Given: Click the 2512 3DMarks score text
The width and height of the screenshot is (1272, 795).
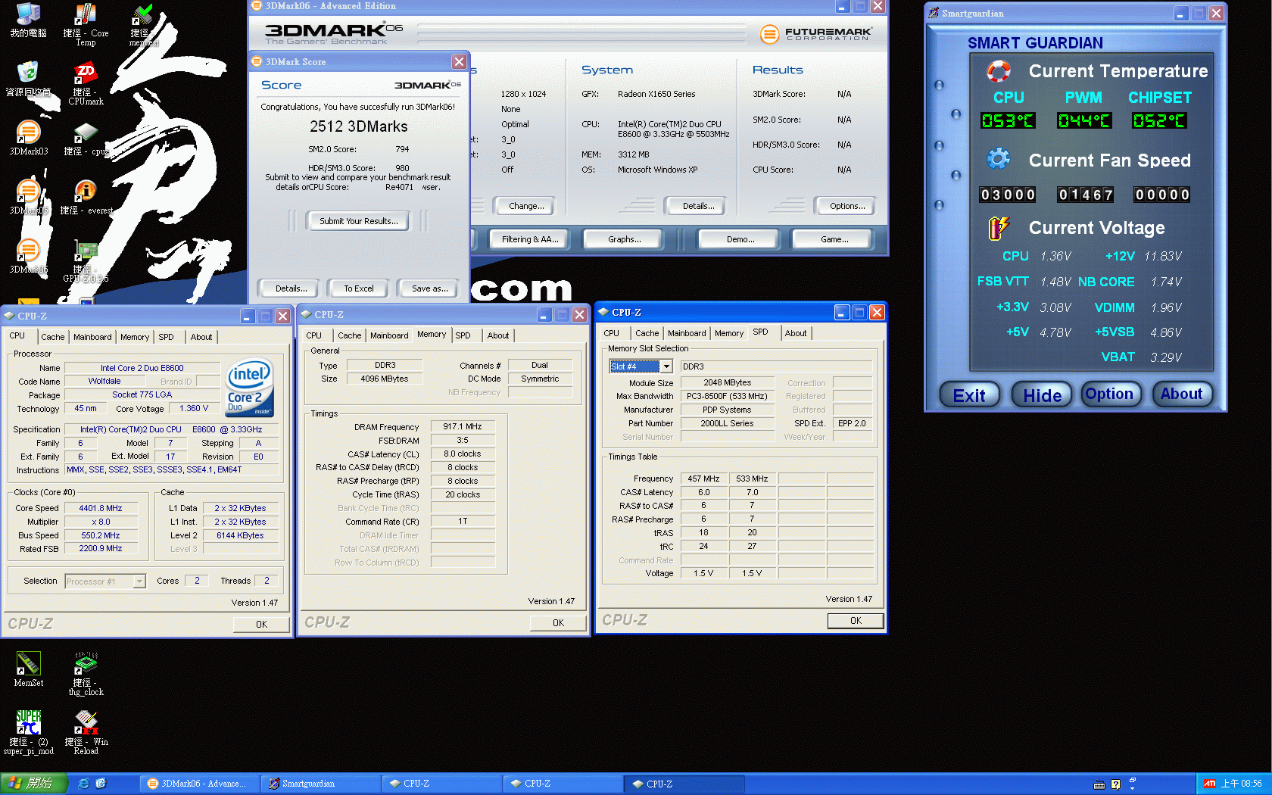Looking at the screenshot, I should coord(359,126).
